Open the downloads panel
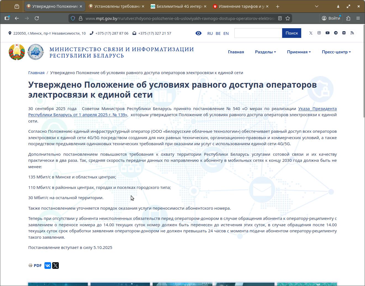The image size is (365, 286). [338, 6]
